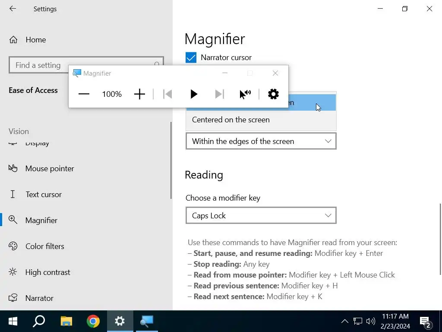Screen dimensions: 442x332
Task: Click the Narrator monitor icon
Action: (13, 298)
